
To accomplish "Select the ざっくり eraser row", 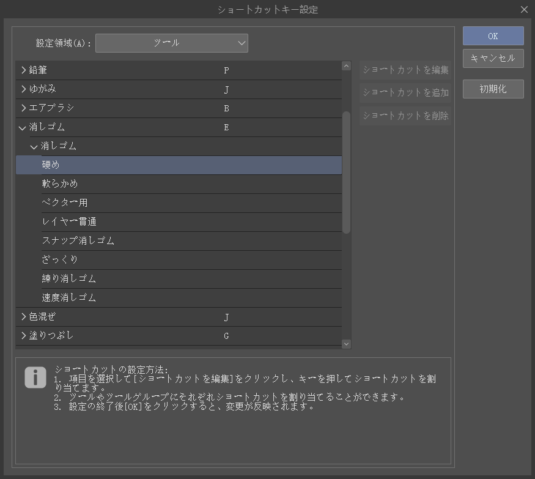I will [x=179, y=260].
